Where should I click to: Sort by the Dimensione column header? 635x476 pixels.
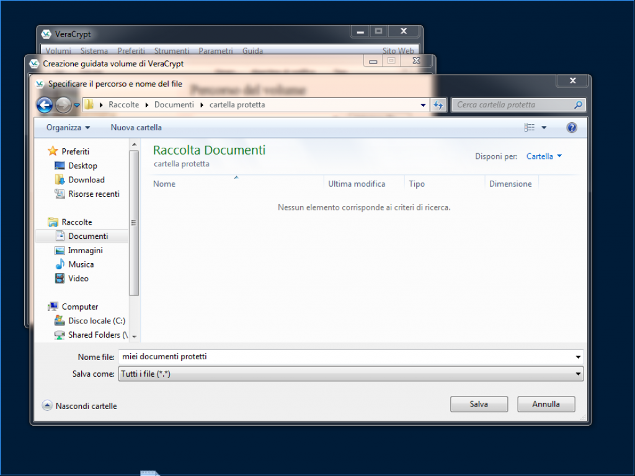511,183
